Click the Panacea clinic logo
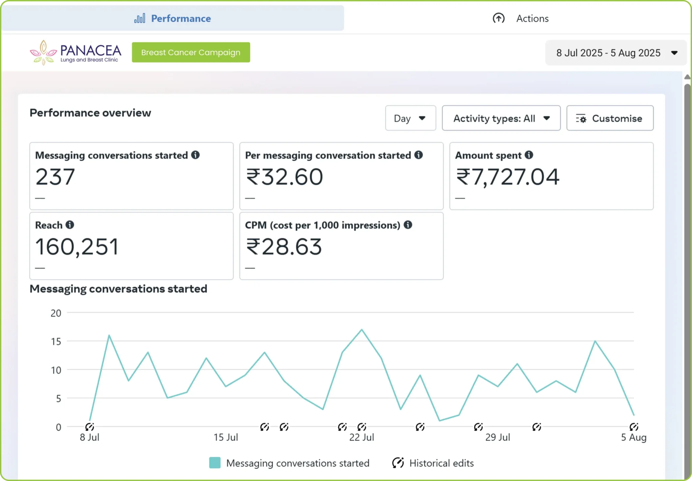Image resolution: width=692 pixels, height=481 pixels. tap(75, 52)
